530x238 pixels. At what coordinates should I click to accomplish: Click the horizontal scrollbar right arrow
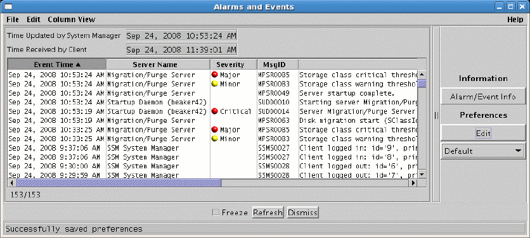412,183
